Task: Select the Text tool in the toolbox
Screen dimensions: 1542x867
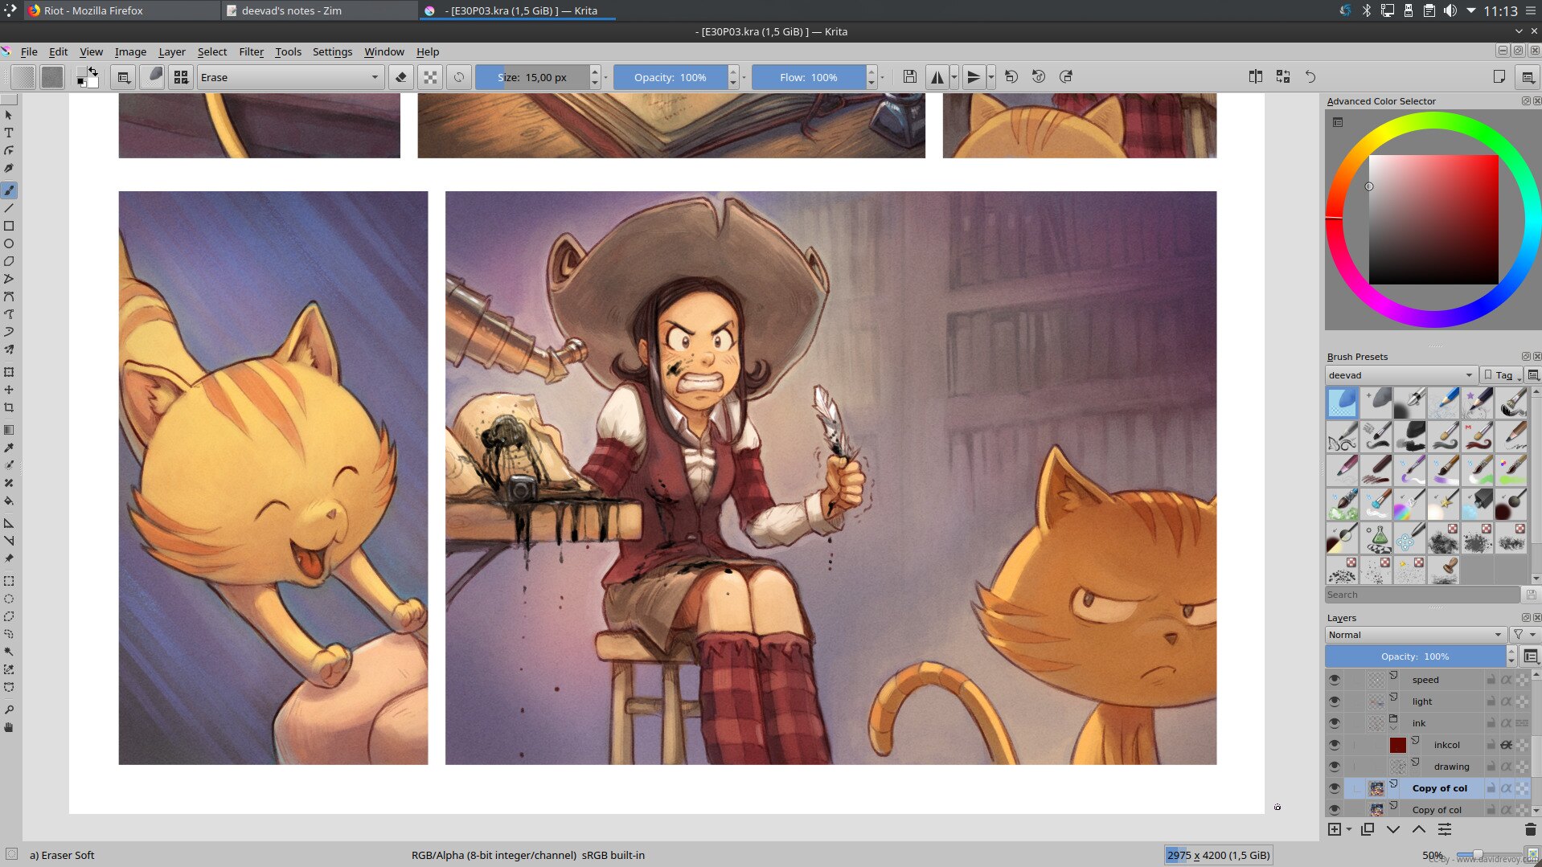Action: (9, 133)
